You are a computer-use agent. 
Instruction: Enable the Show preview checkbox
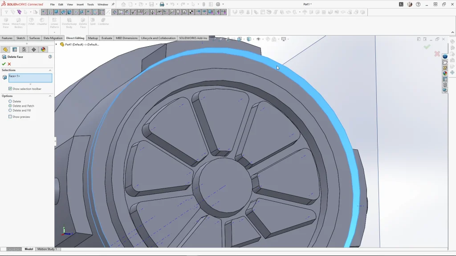pyautogui.click(x=10, y=117)
